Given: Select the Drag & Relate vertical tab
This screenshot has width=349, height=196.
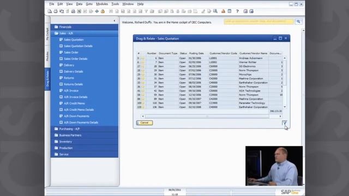Looking at the screenshot, I should click(47, 79).
